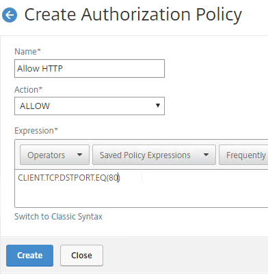Go back using the blue arrow icon

[10, 15]
